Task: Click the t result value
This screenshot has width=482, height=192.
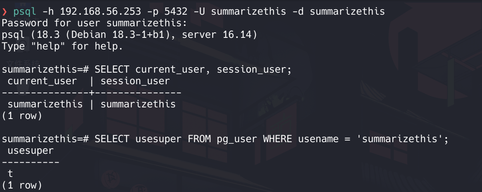Action: point(10,174)
